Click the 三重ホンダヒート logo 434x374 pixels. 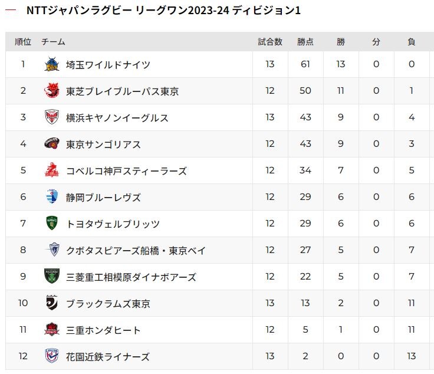point(52,329)
